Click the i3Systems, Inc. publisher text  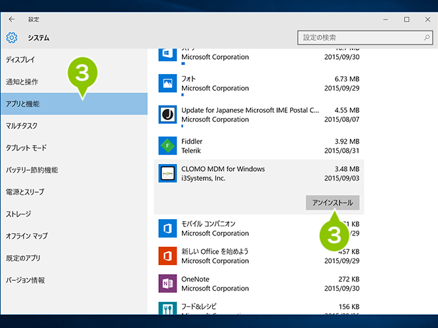tap(204, 178)
